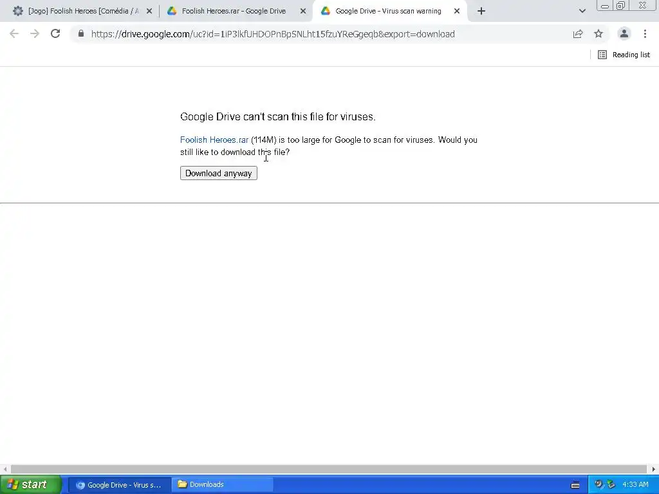The height and width of the screenshot is (494, 659).
Task: Click the second system tray icon by clock
Action: 611,484
